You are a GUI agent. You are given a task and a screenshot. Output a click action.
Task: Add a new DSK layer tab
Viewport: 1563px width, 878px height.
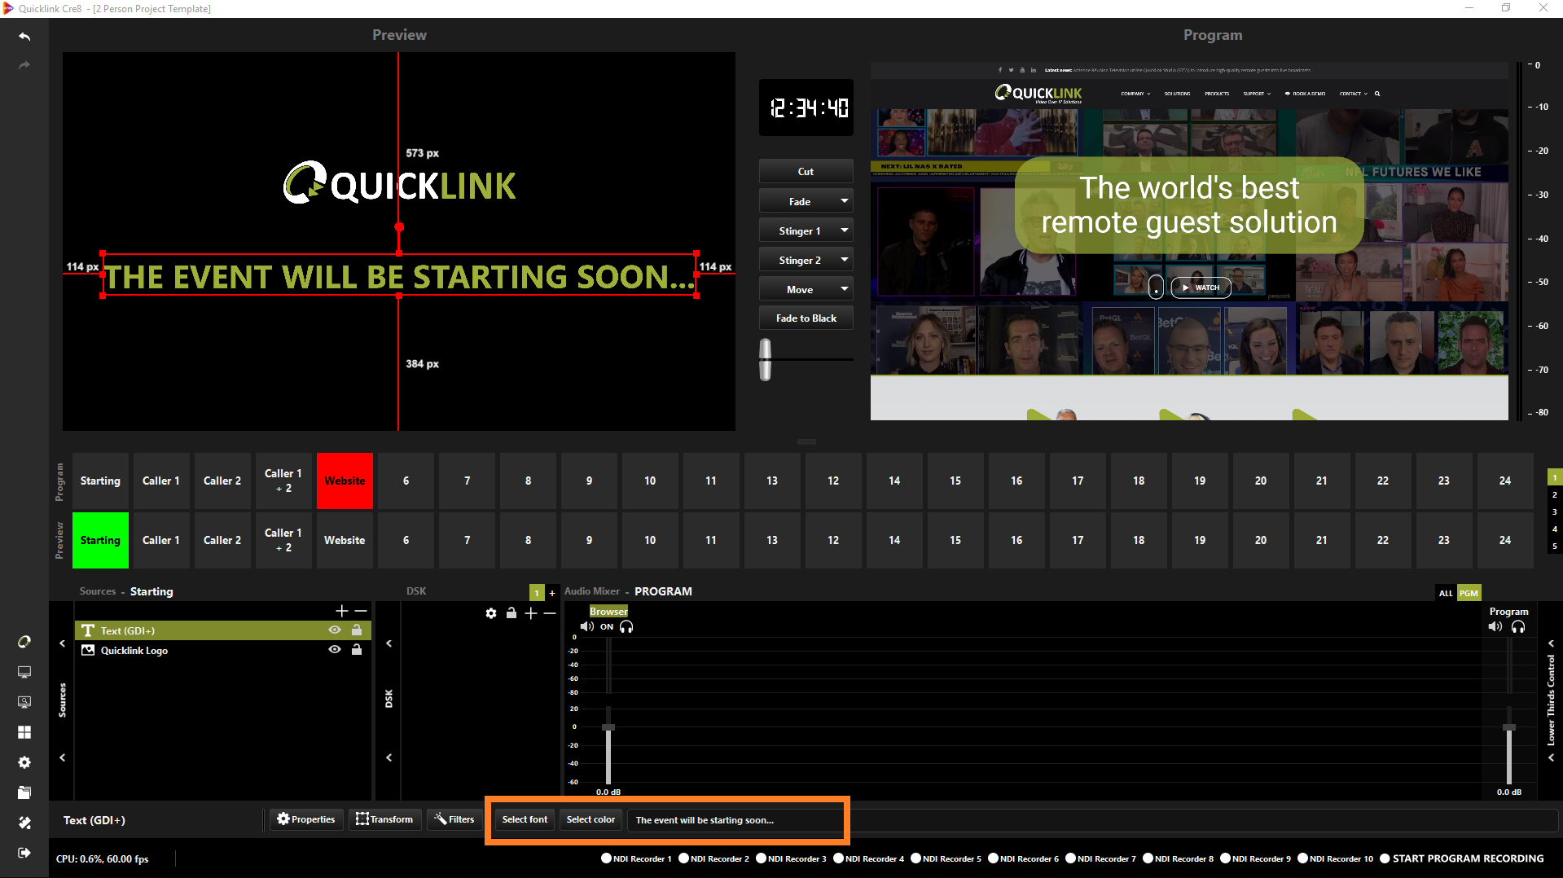tap(552, 593)
